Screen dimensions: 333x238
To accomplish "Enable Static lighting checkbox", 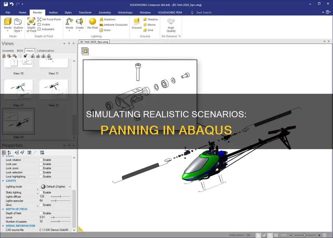I will 41,192.
